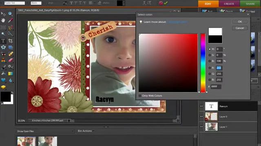Click the swap foreground background colors arrow
Viewport: 261px width, 146px height.
point(12,93)
